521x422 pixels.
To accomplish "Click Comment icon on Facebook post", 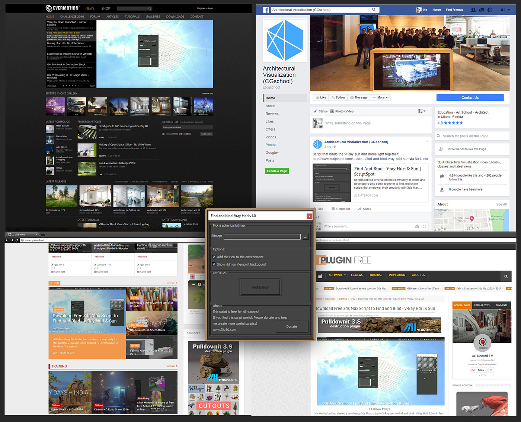I will [333, 209].
